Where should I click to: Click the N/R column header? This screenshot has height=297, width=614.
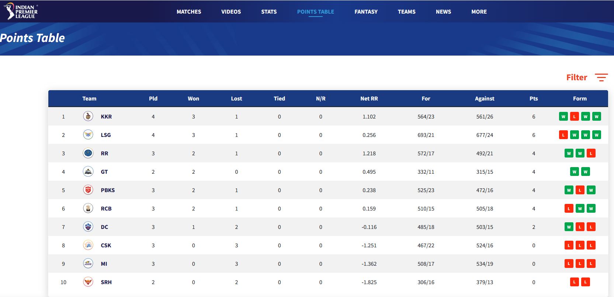click(x=321, y=99)
